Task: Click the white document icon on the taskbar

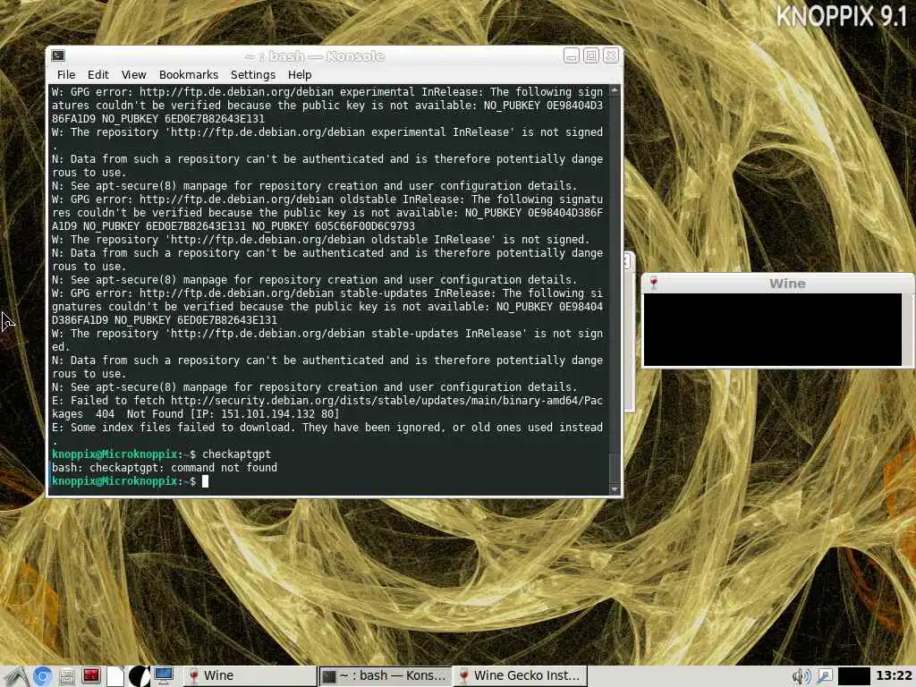Action: click(115, 676)
